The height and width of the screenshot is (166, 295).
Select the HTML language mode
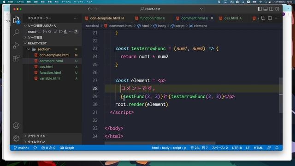[x=258, y=148]
